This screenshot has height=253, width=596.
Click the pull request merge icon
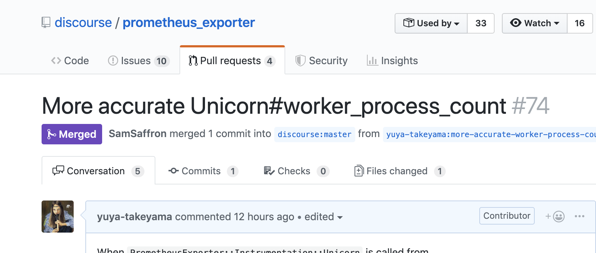click(x=193, y=61)
